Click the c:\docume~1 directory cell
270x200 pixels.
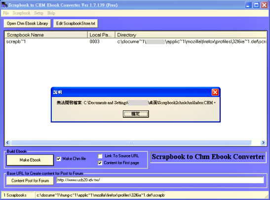coord(192,41)
